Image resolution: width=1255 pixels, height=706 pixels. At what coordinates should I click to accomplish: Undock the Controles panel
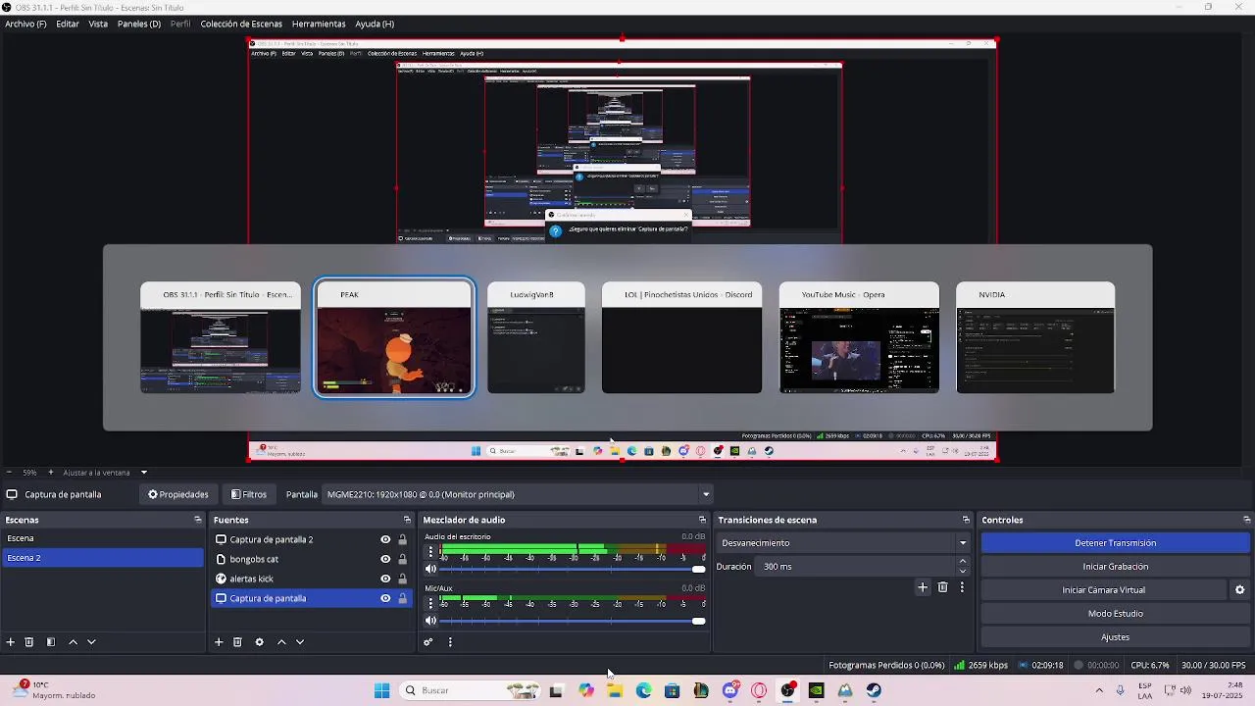click(x=1246, y=520)
